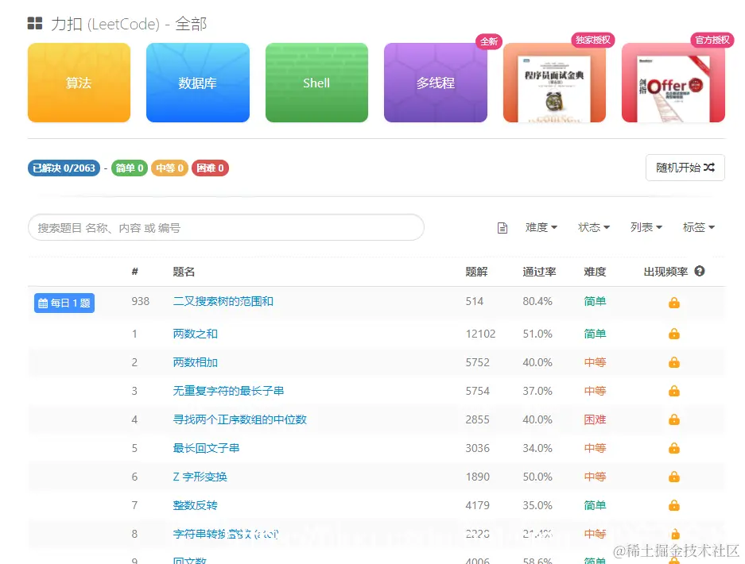Viewport: 745px width, 564px height.
Task: Click the document icon next to 难度
Action: pyautogui.click(x=502, y=228)
